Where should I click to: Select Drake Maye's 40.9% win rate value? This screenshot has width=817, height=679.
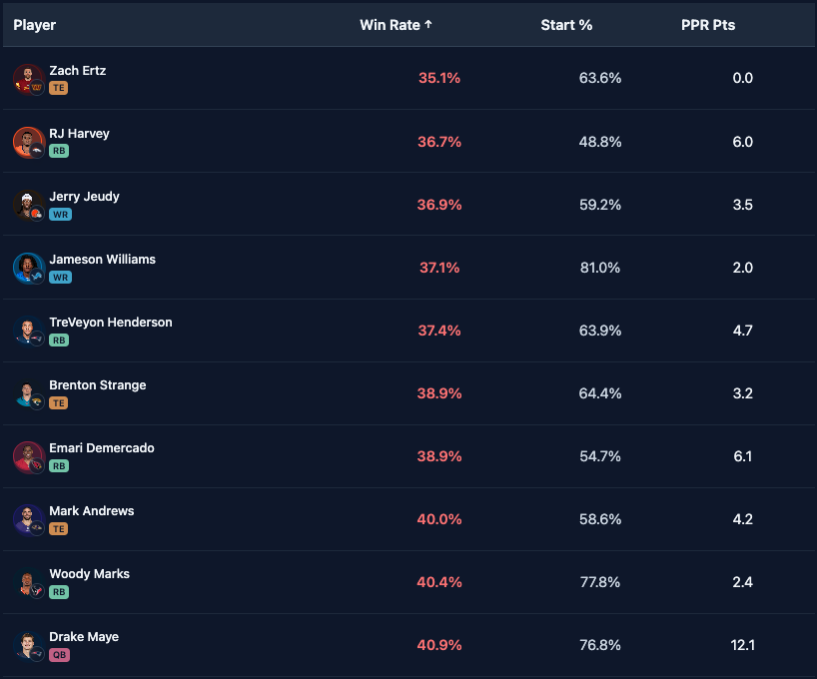click(x=438, y=645)
